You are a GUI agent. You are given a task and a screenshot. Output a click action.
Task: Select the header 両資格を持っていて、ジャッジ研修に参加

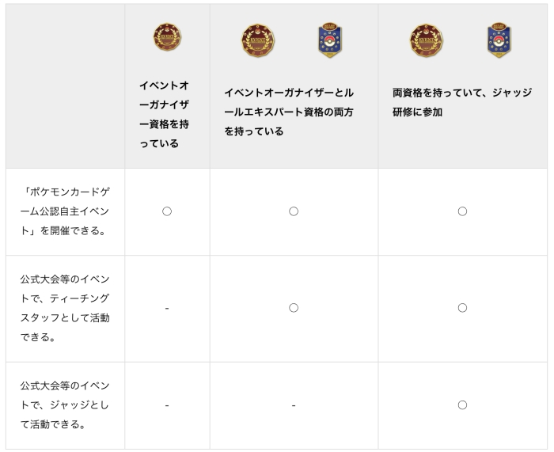pos(461,103)
